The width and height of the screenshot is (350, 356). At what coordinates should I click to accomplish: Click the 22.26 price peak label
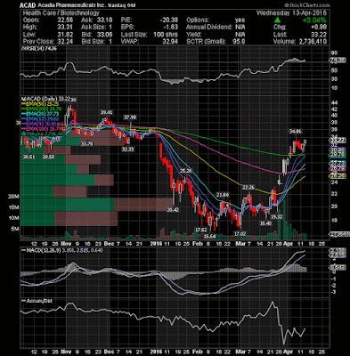248,188
